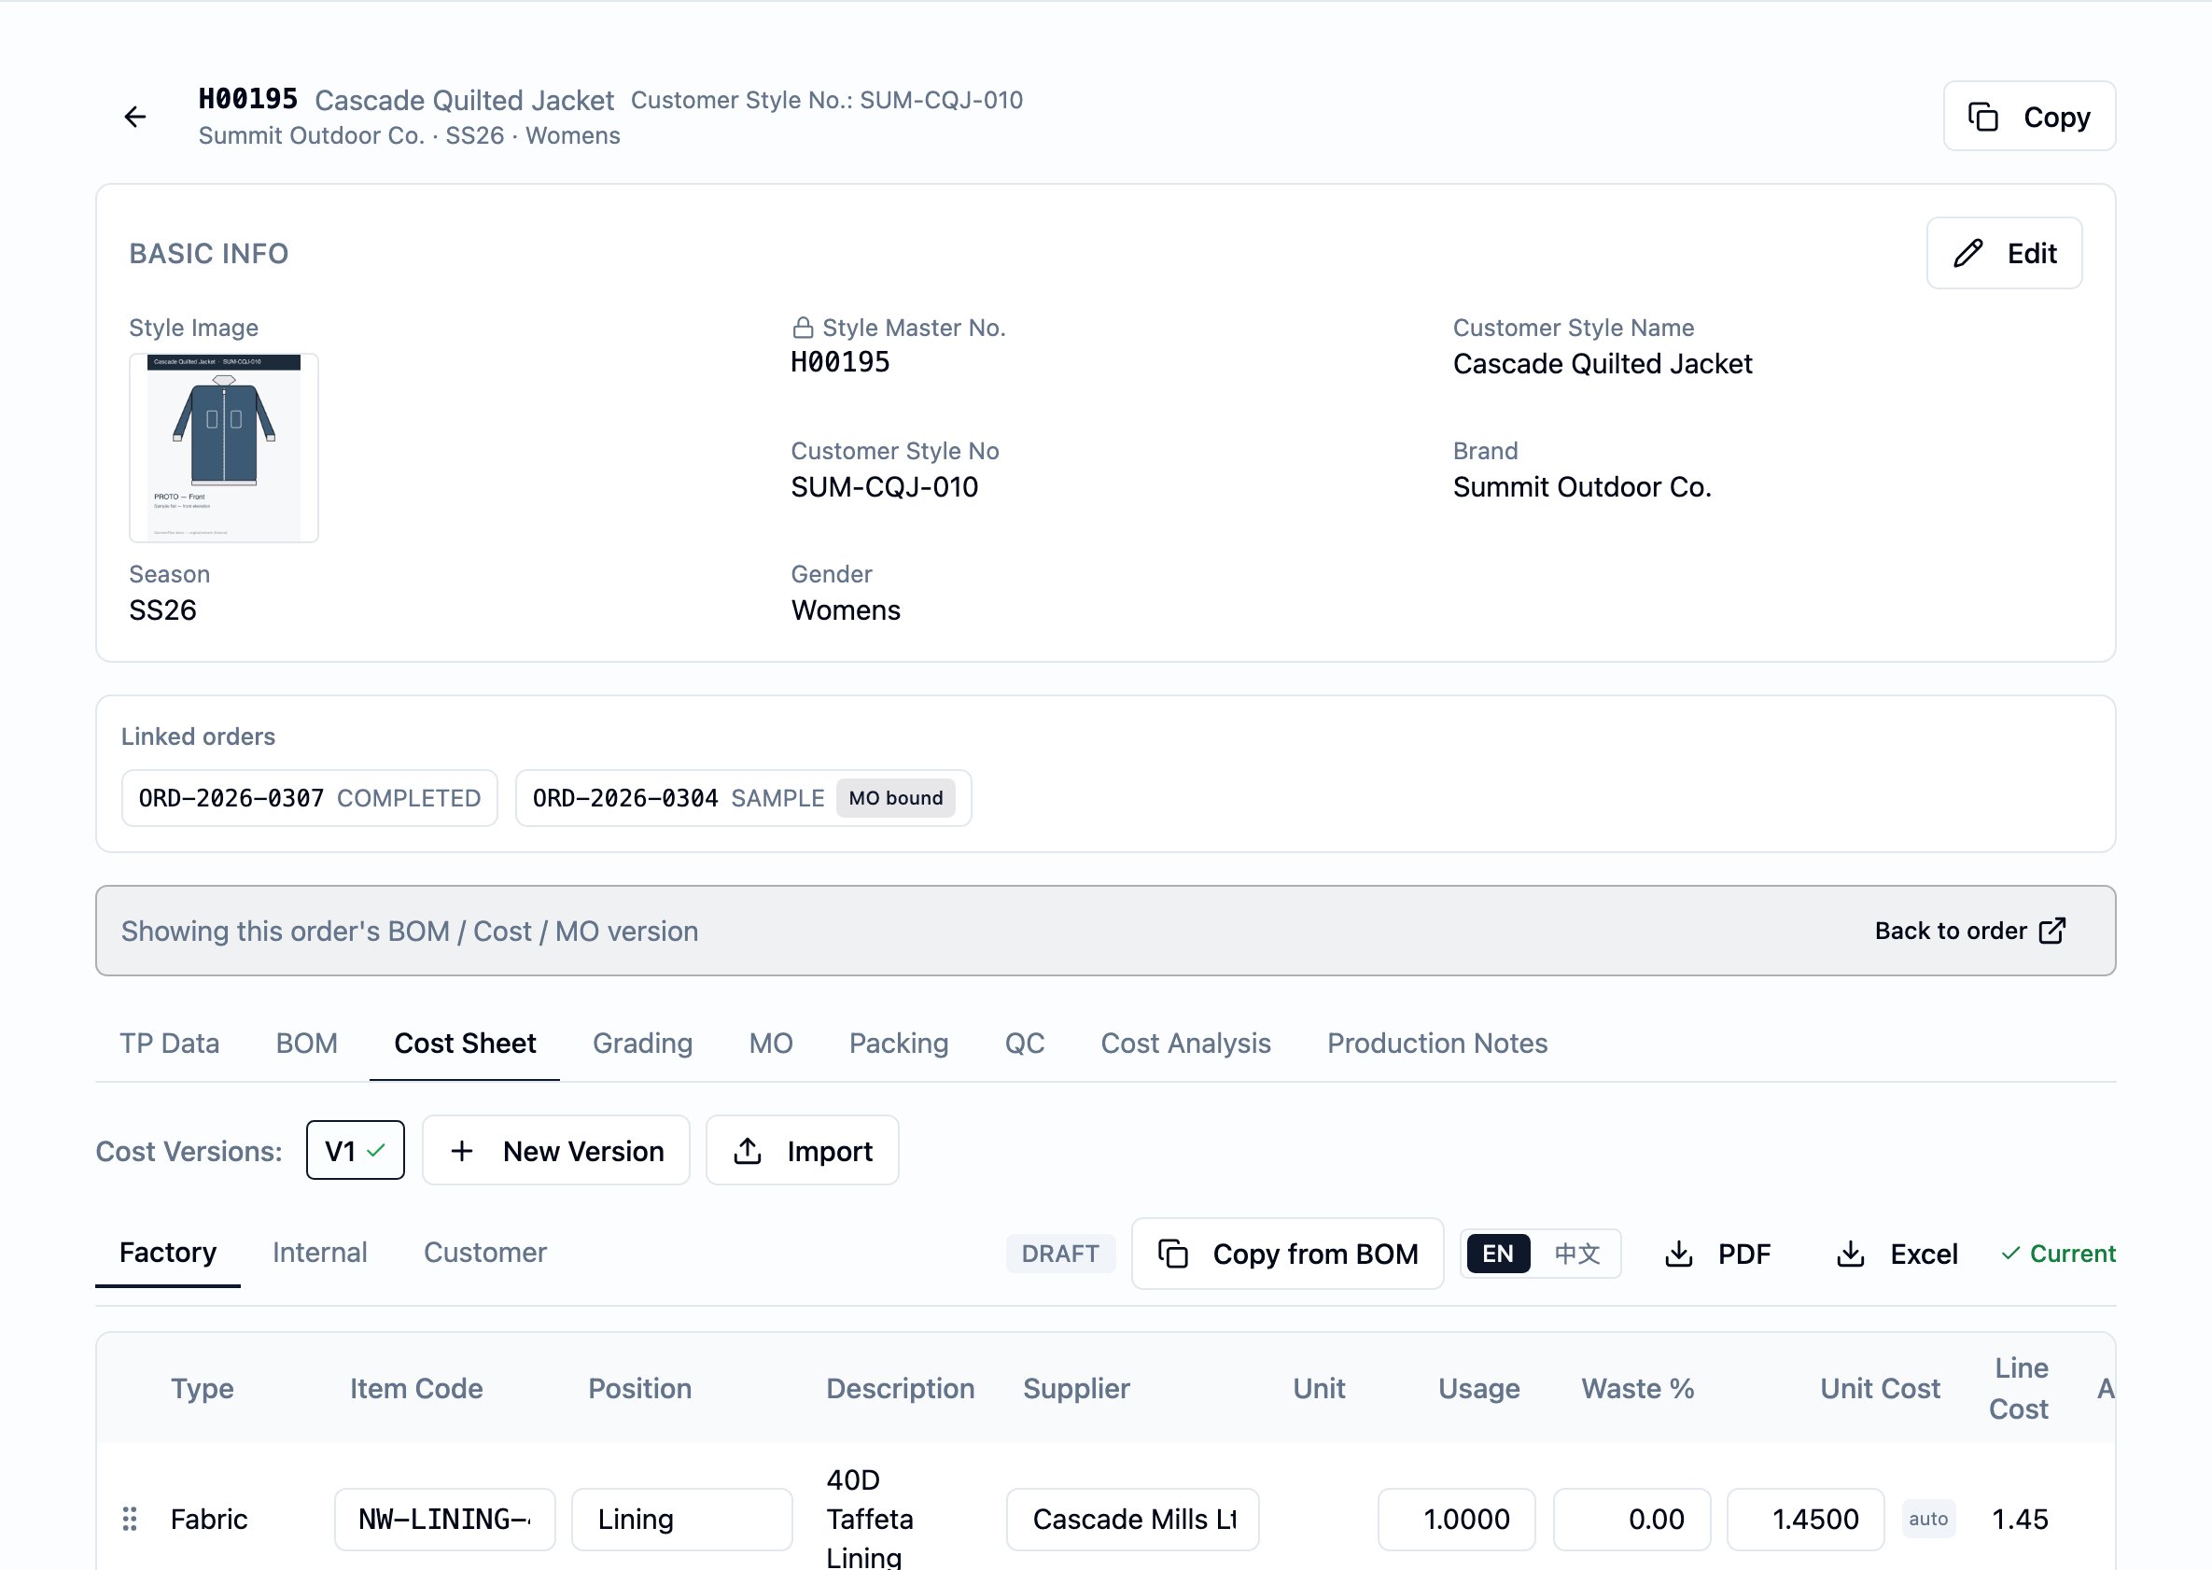
Task: Open the Cascade Quilted Jacket style image
Action: click(x=224, y=448)
